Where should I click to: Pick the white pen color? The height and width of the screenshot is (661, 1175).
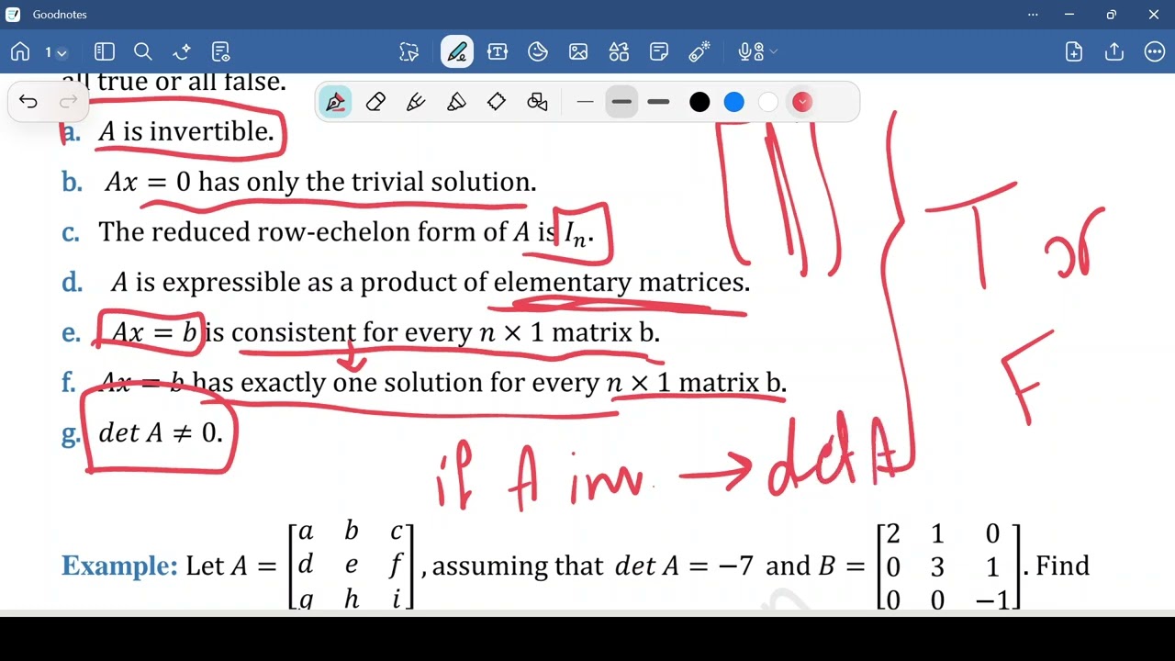point(768,102)
